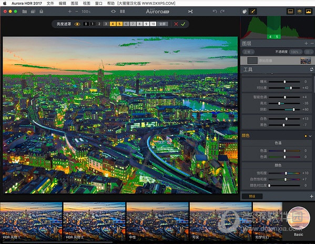
Task: Toggle luminosity mask visibility eye icon
Action: coord(77,24)
